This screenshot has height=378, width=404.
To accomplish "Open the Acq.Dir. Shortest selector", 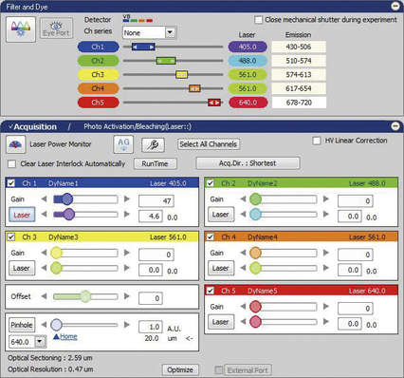I will click(248, 163).
